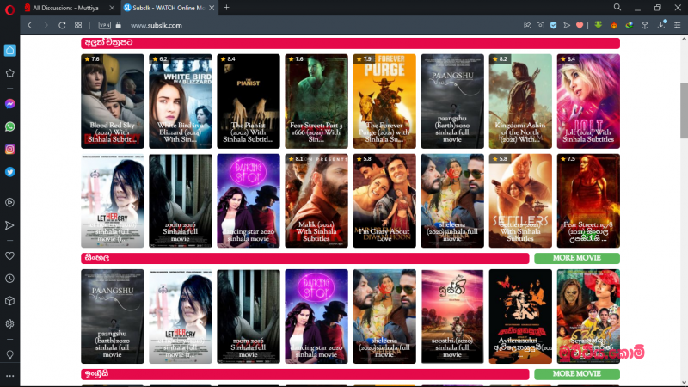
Task: Open a new tab with plus button
Action: point(226,8)
